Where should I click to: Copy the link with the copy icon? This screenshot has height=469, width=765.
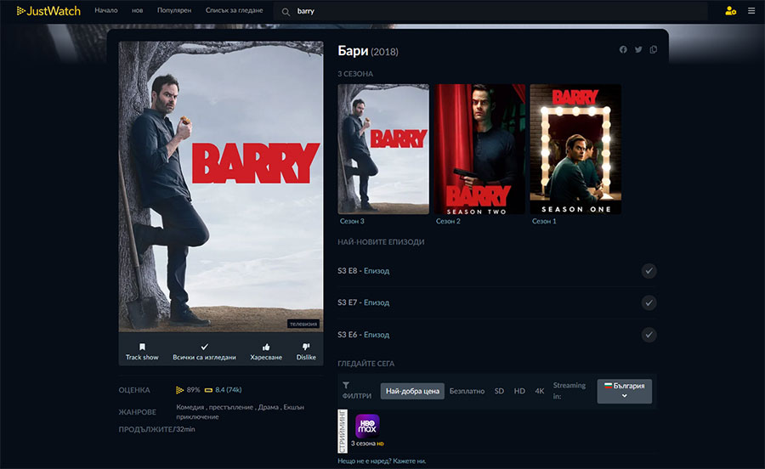click(654, 50)
